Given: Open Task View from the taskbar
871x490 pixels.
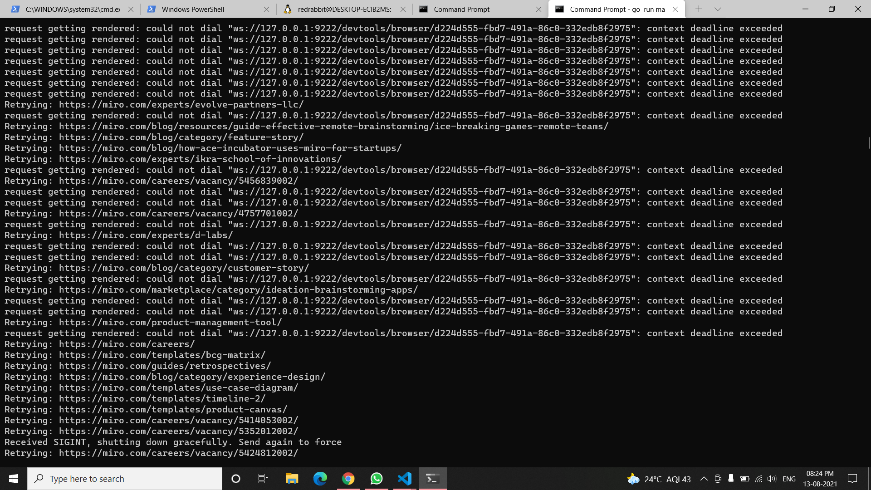Looking at the screenshot, I should tap(263, 478).
